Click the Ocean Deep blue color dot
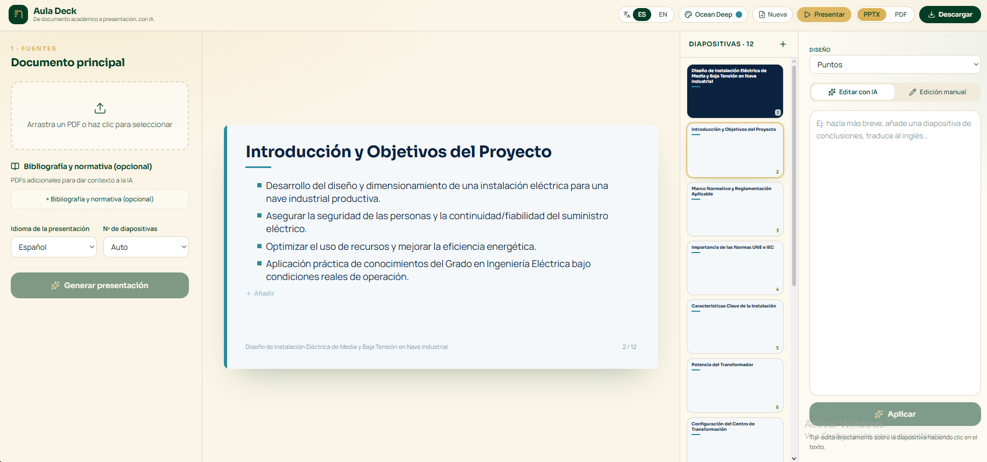This screenshot has height=462, width=987. pyautogui.click(x=739, y=15)
